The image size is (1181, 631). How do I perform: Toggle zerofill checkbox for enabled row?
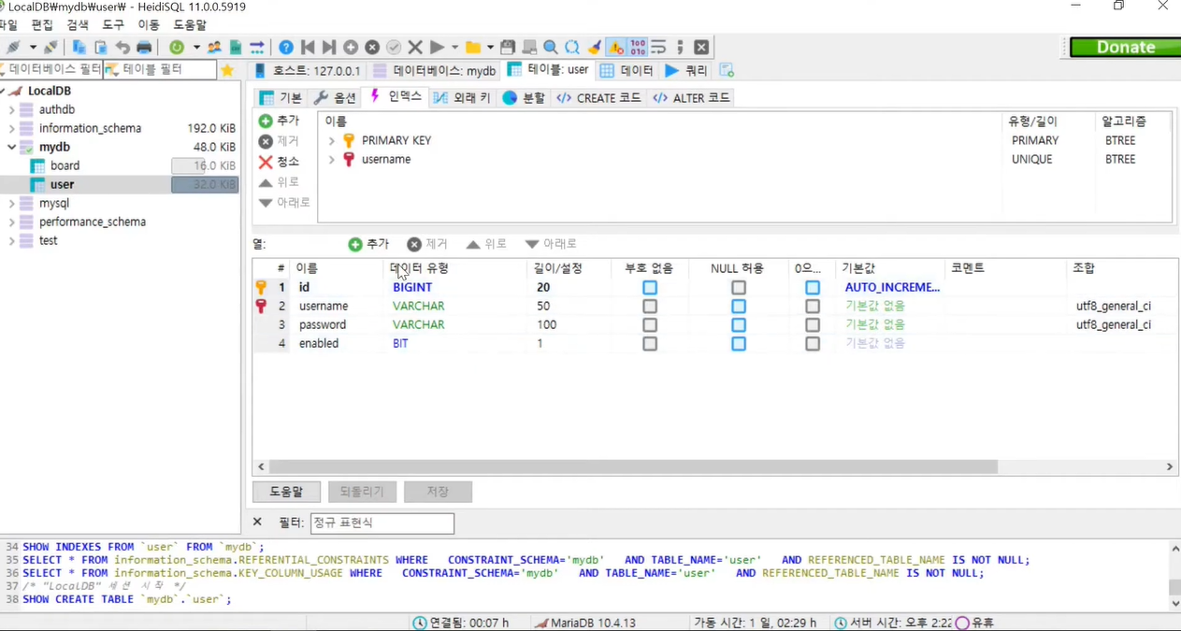pos(813,343)
